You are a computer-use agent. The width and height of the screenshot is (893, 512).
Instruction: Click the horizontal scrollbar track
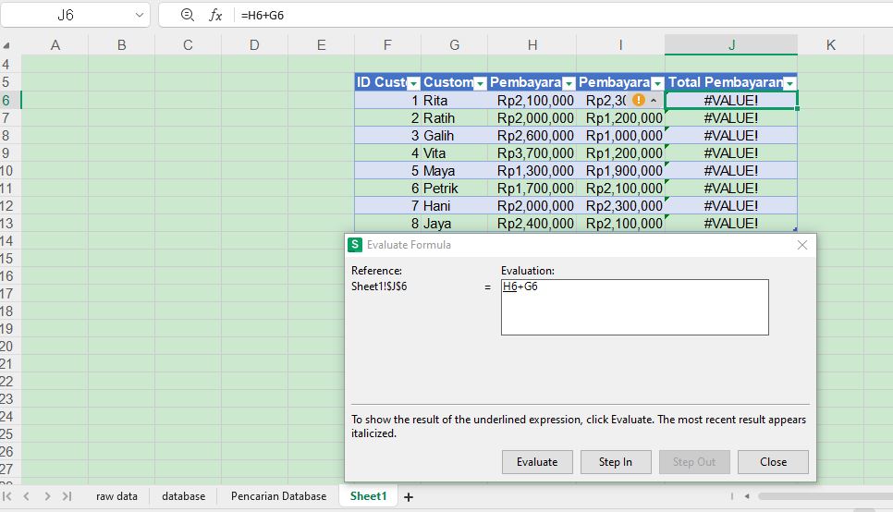tap(825, 496)
